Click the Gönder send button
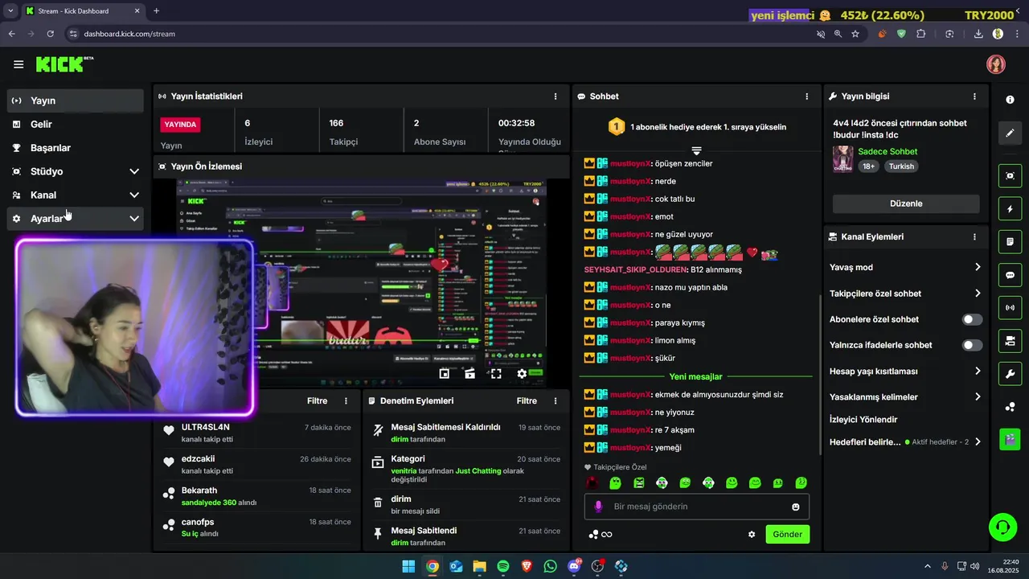Image resolution: width=1029 pixels, height=579 pixels. [787, 534]
